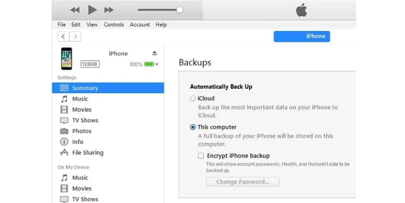Enable Encrypt iPhone backup checkbox
This screenshot has width=405, height=203.
point(201,156)
